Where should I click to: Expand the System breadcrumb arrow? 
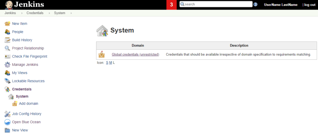click(x=71, y=13)
